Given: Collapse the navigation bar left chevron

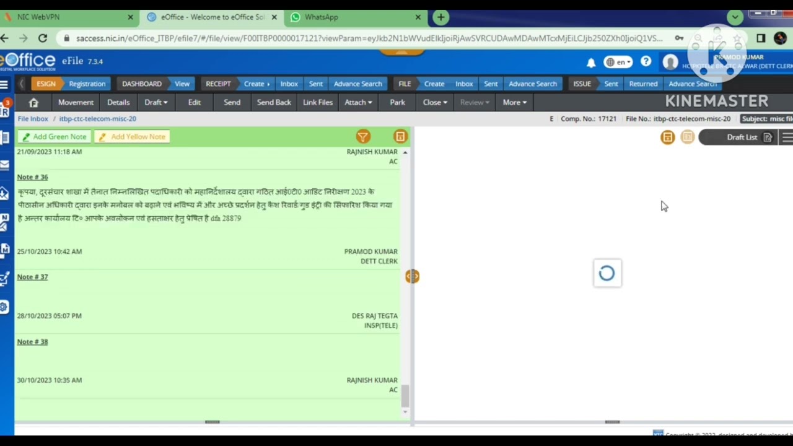Looking at the screenshot, I should (x=21, y=84).
